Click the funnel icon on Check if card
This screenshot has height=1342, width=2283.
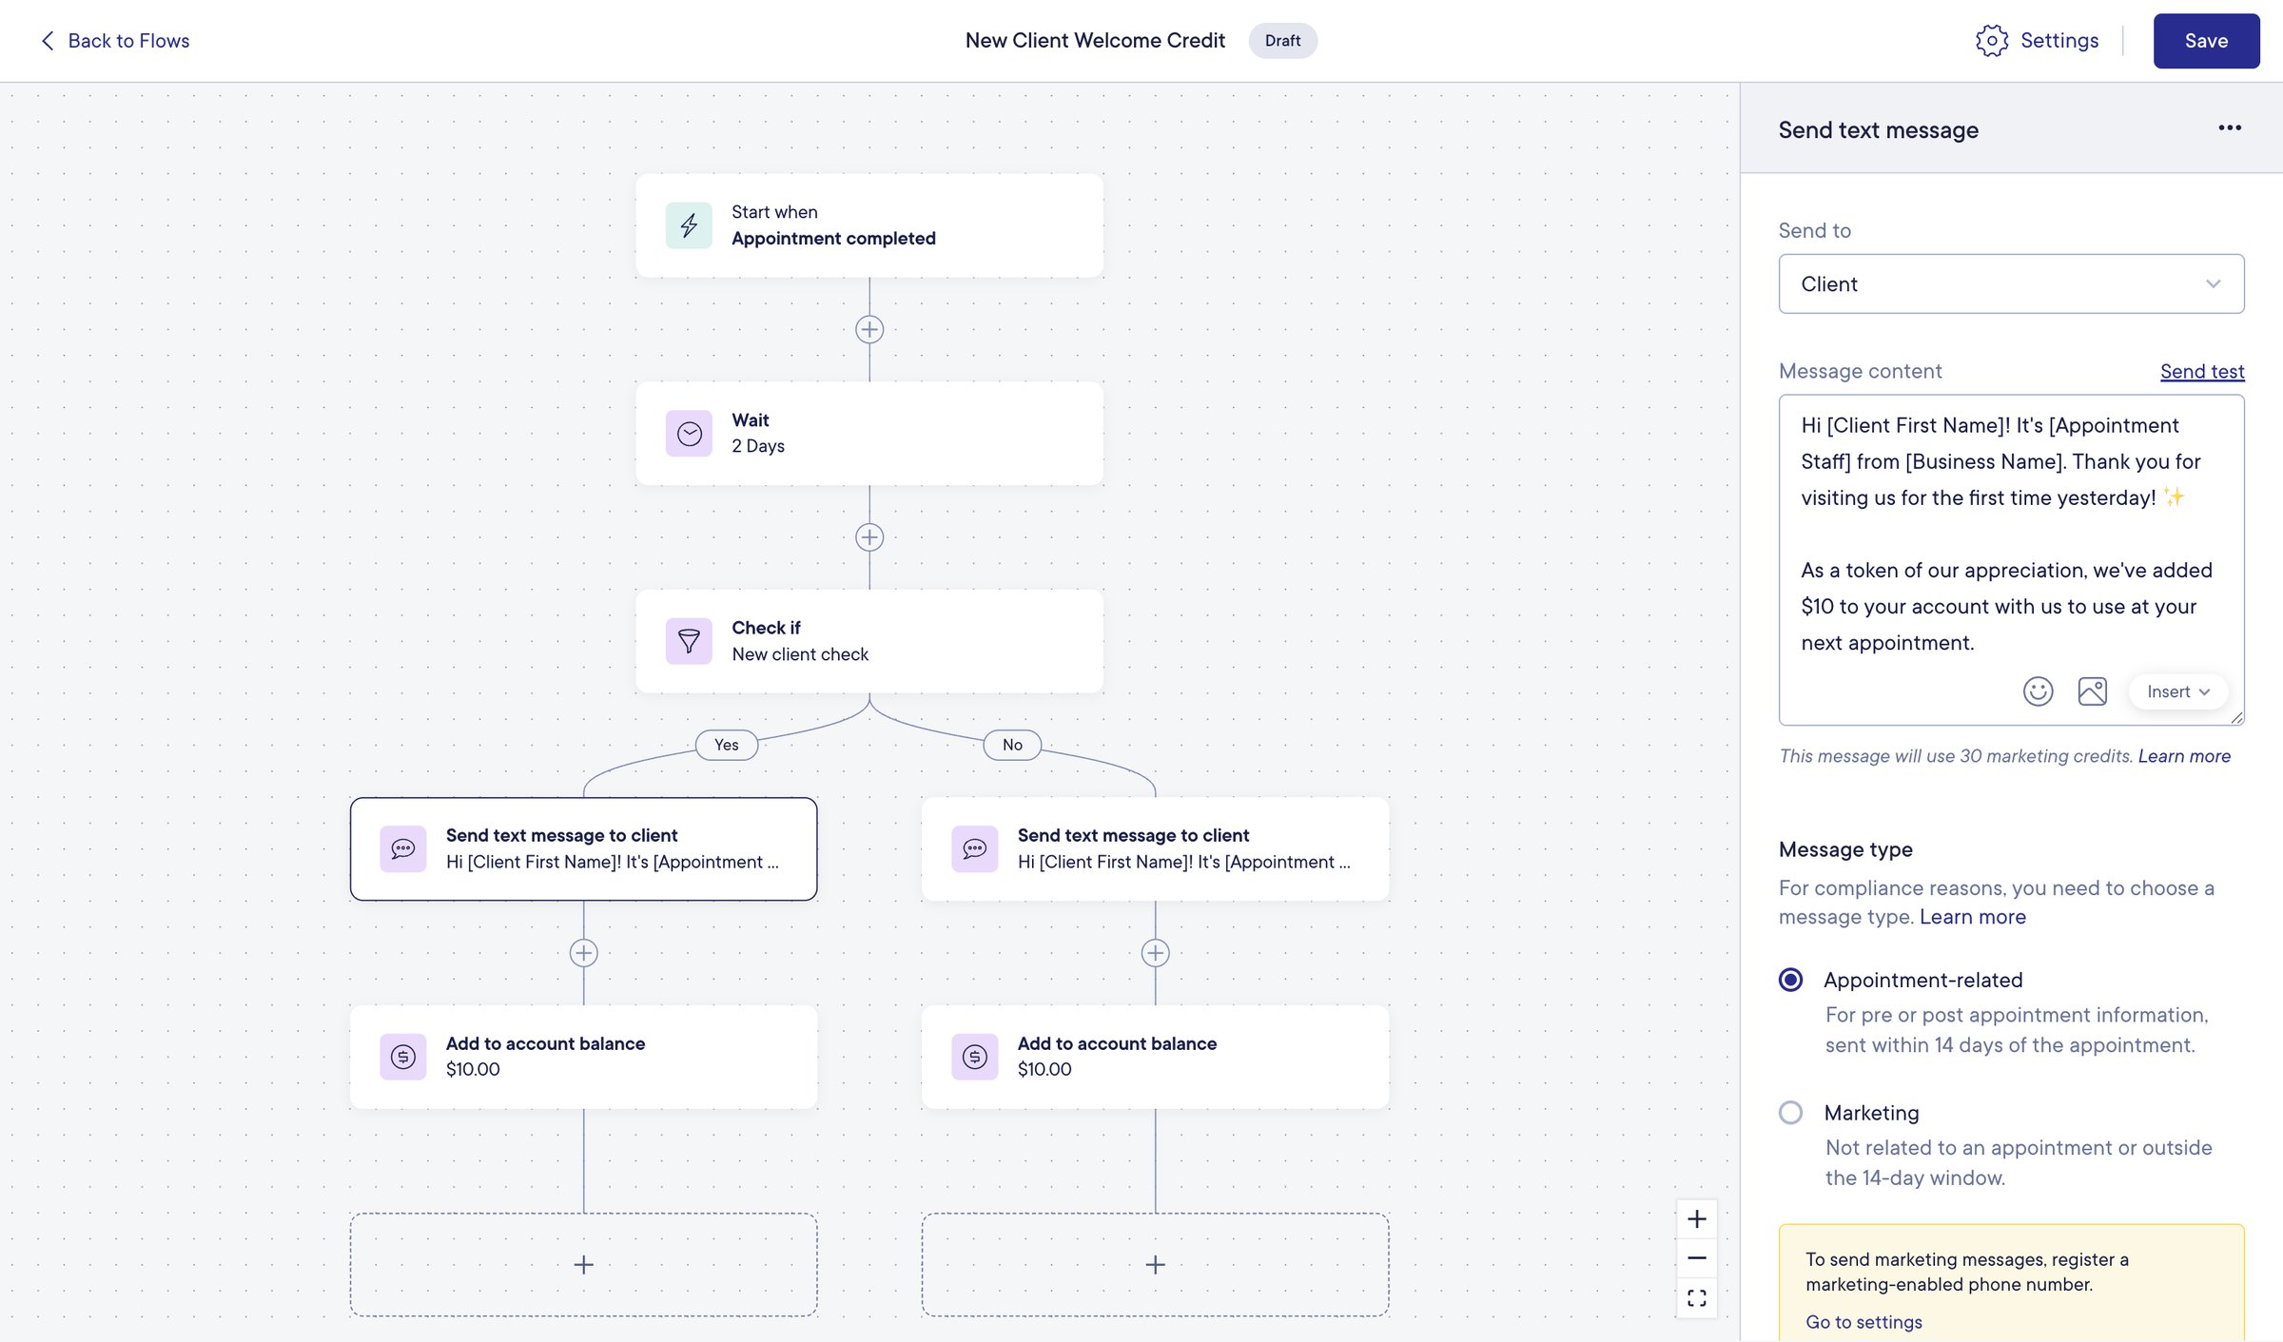coord(689,641)
